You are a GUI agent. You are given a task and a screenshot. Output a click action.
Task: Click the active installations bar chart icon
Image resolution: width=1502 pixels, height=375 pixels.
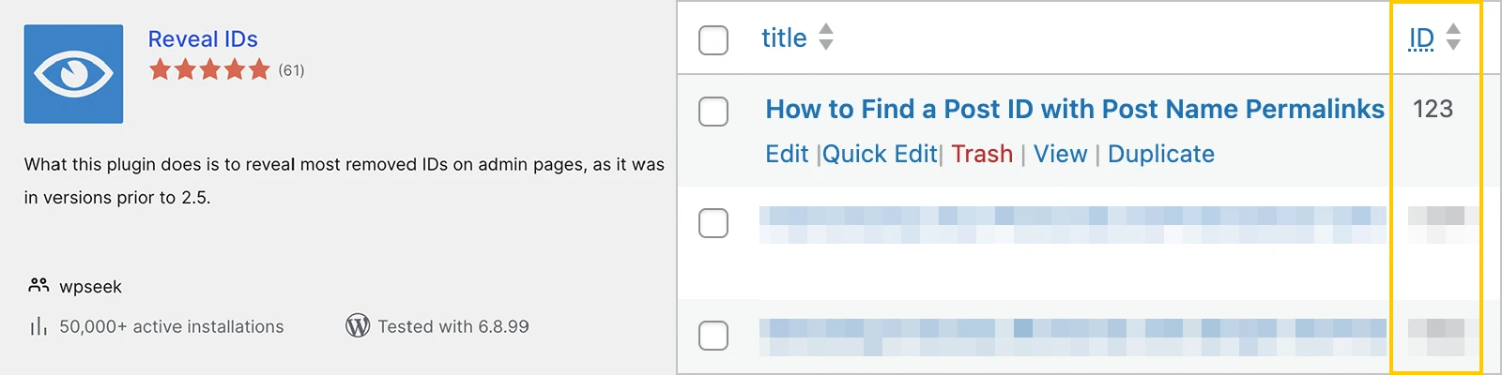point(38,326)
